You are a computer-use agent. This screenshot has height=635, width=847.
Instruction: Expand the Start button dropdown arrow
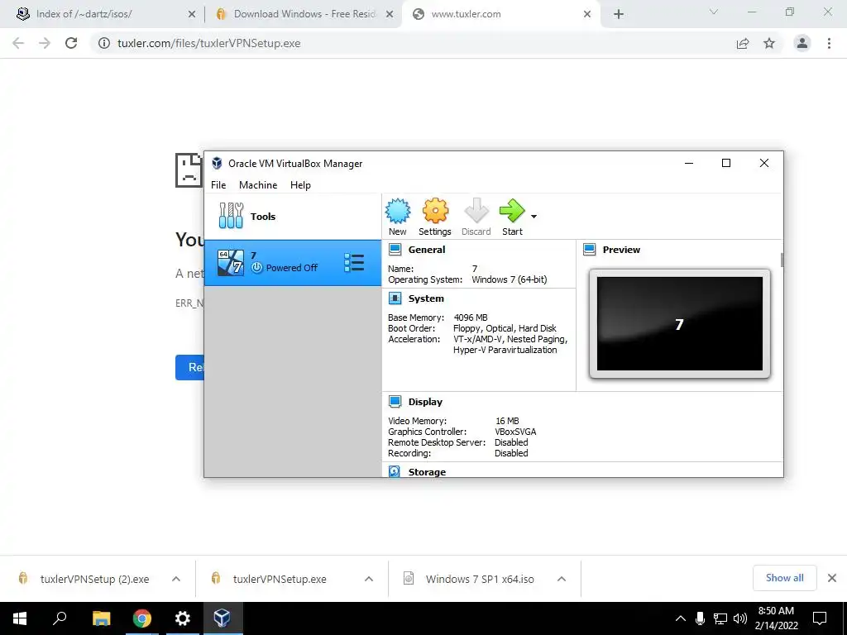[534, 217]
